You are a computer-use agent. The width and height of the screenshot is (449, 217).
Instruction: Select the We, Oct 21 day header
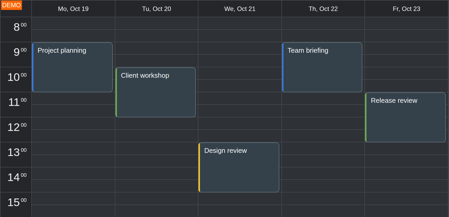pyautogui.click(x=240, y=9)
